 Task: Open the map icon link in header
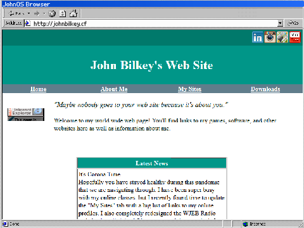pos(282,37)
